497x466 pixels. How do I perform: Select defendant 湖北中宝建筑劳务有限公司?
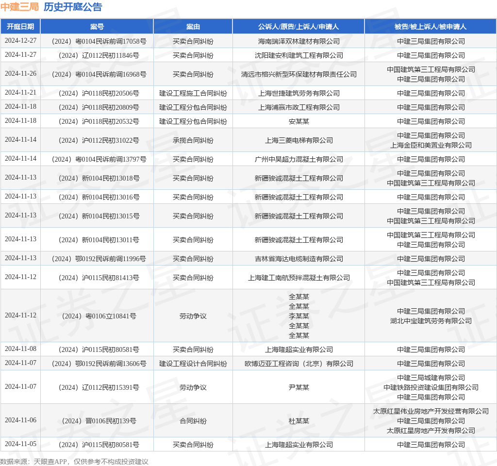coord(431,321)
